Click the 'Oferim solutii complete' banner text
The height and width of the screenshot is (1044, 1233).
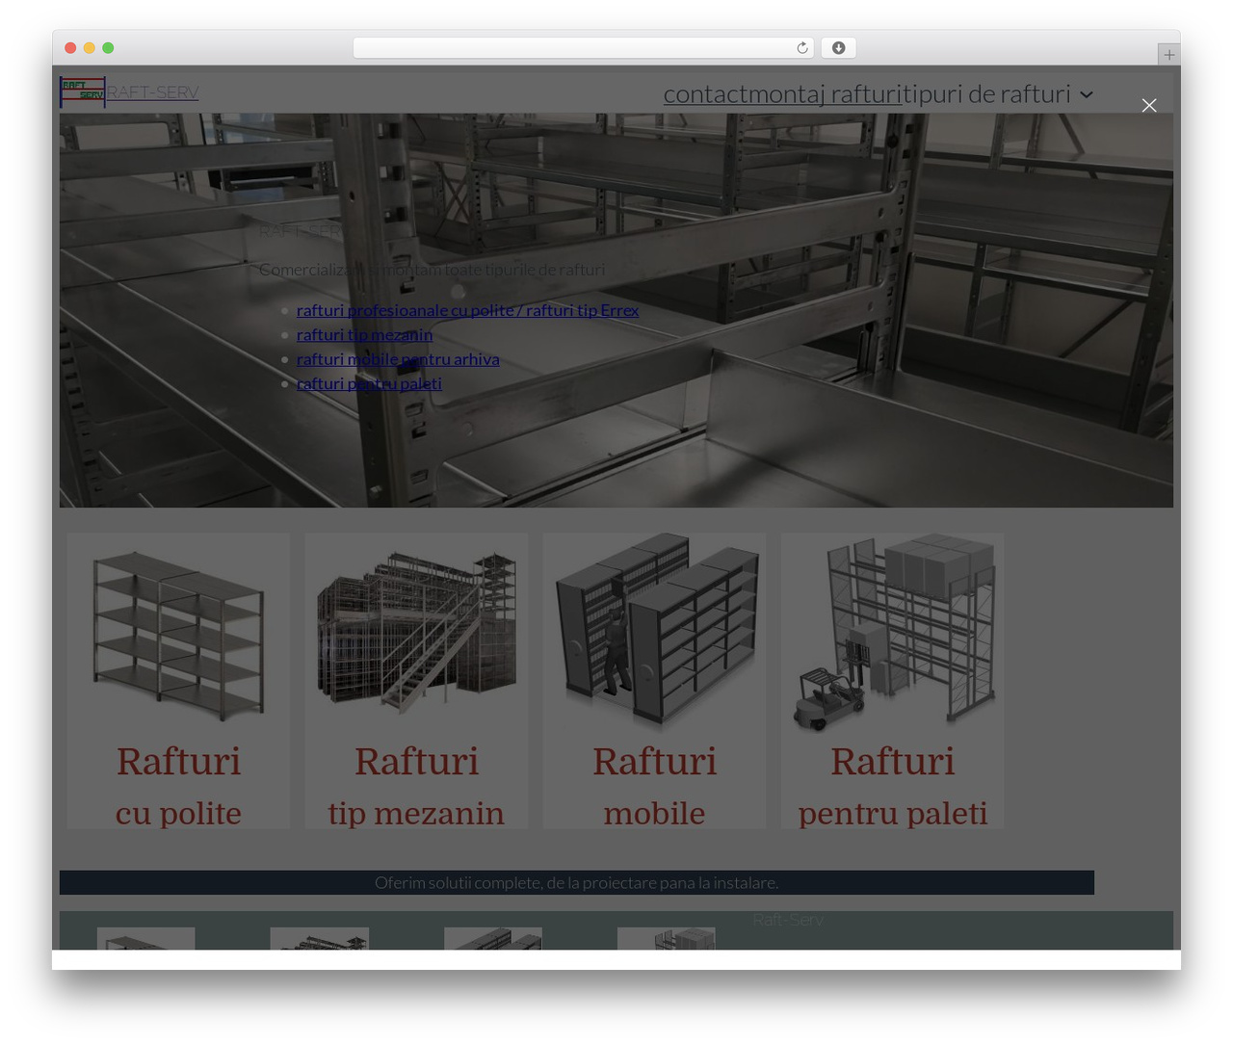tap(576, 882)
